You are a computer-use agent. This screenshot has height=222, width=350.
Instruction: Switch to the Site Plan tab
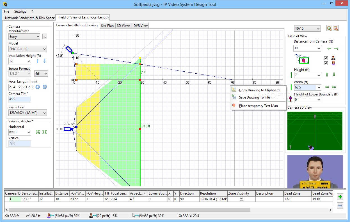point(107,25)
